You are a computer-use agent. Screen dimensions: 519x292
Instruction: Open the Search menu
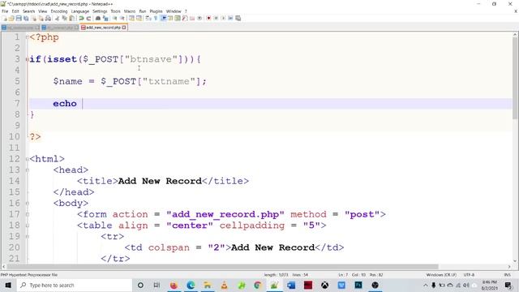29,11
